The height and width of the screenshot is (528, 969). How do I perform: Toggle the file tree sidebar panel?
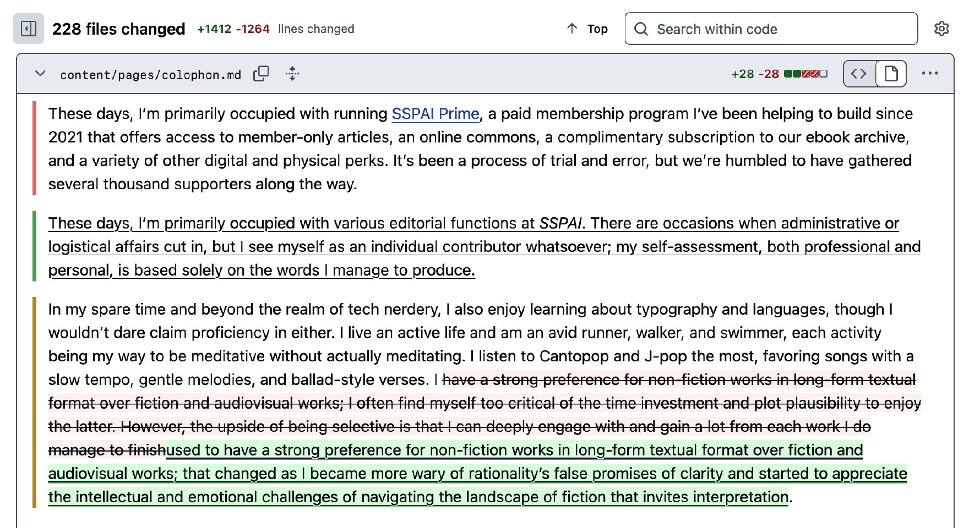28,29
